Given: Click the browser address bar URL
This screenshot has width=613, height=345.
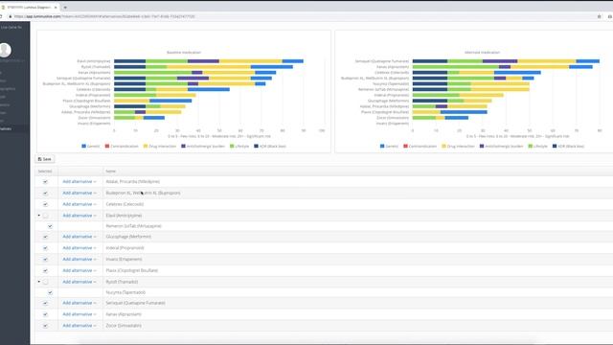Looking at the screenshot, I should point(104,16).
